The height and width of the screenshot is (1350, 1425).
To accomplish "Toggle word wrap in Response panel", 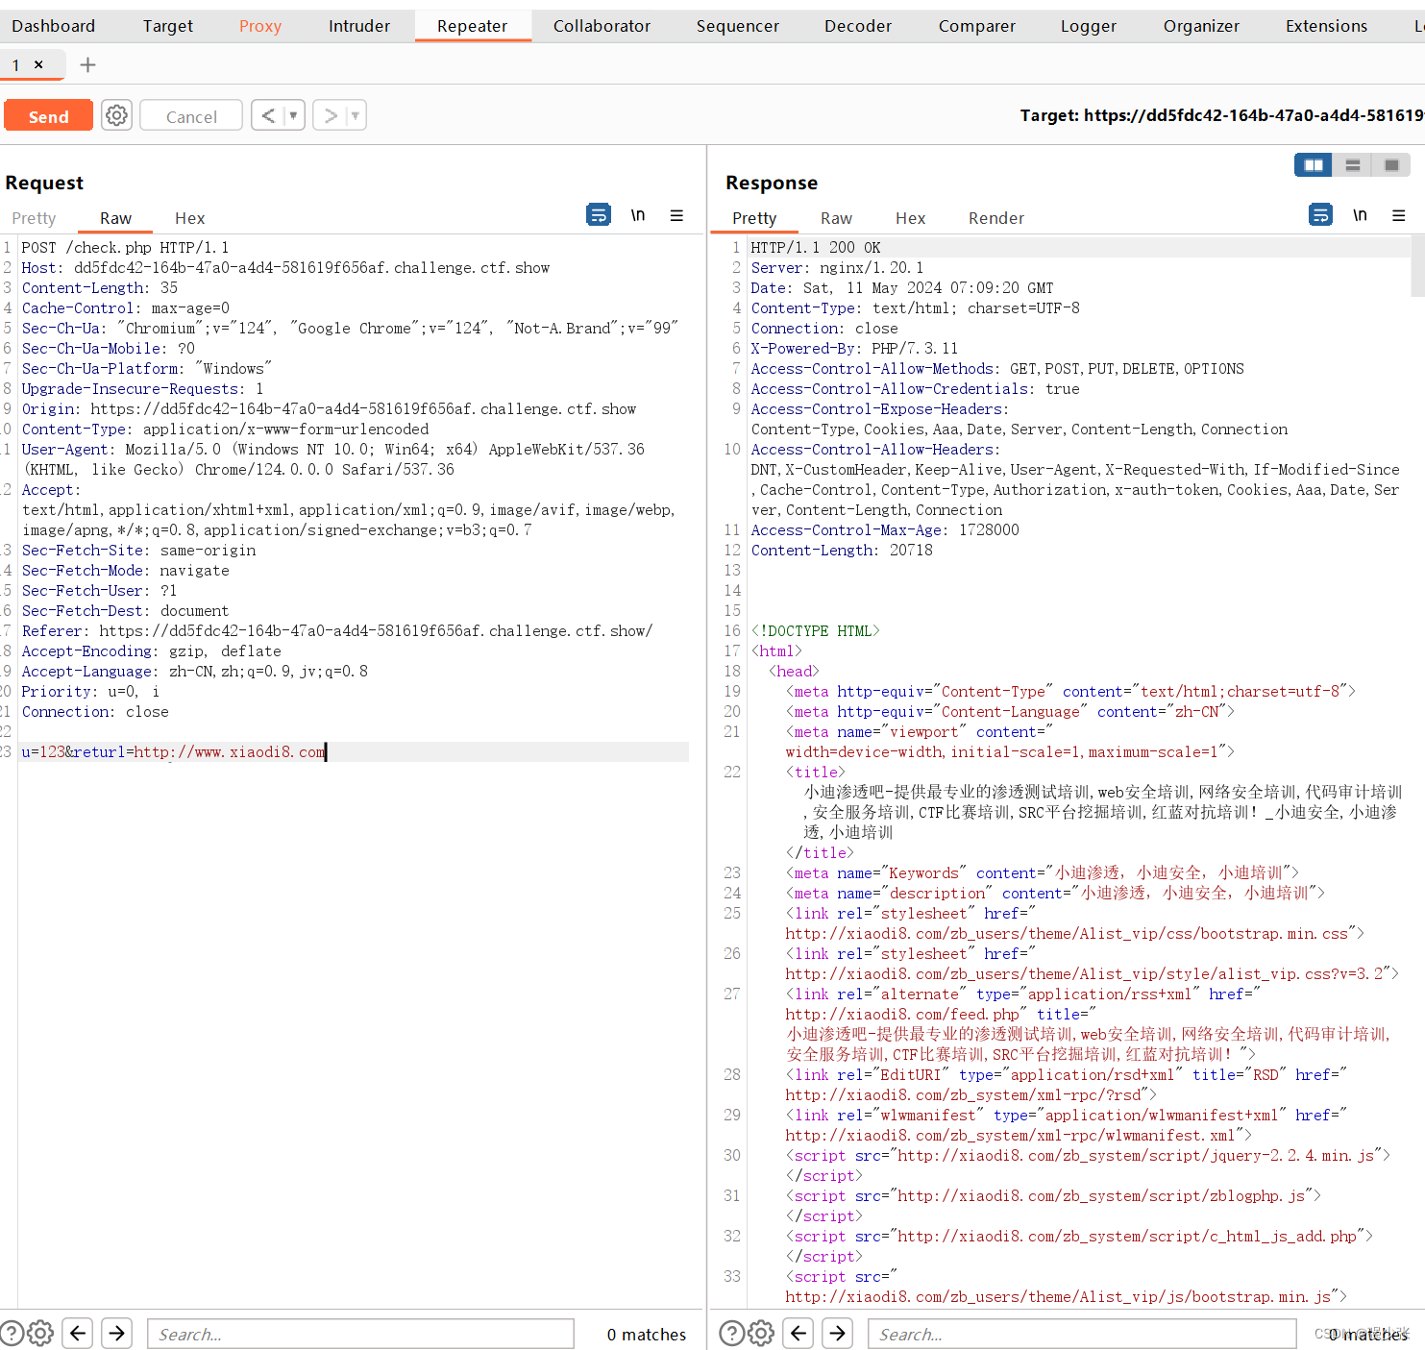I will point(1321,214).
